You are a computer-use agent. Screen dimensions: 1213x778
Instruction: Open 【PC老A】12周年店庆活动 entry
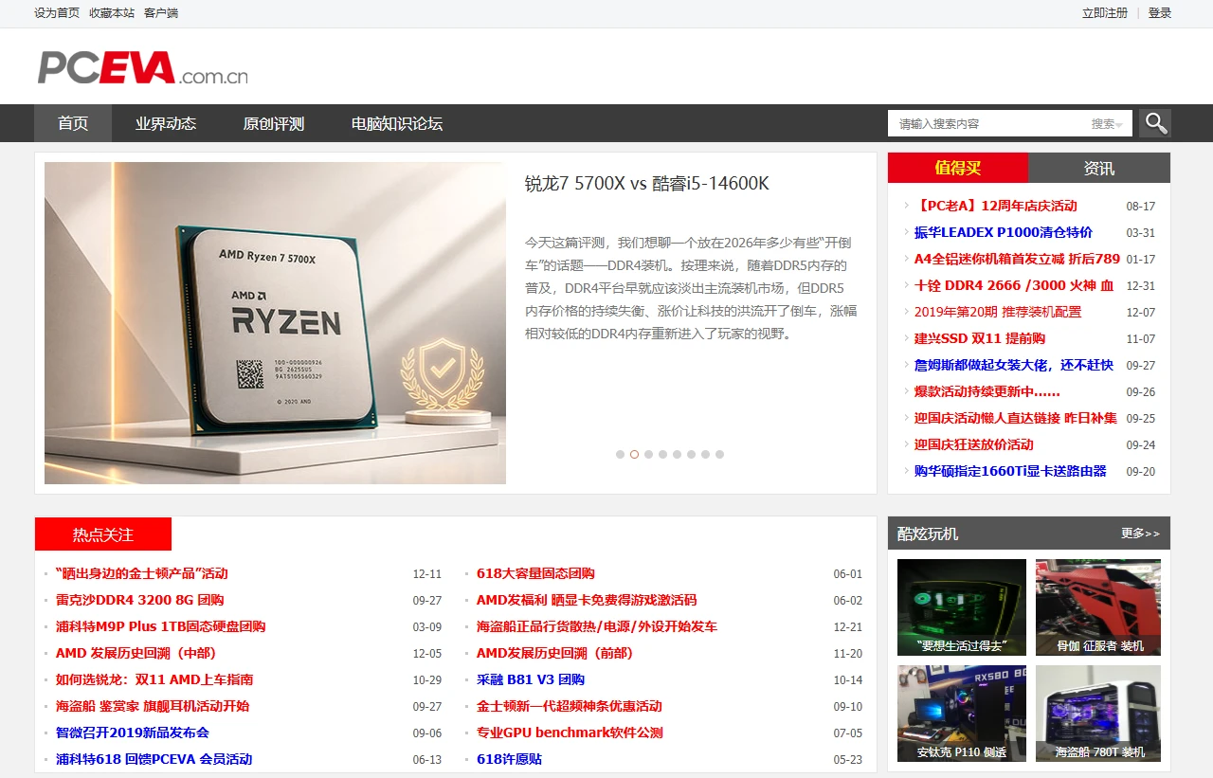point(996,206)
